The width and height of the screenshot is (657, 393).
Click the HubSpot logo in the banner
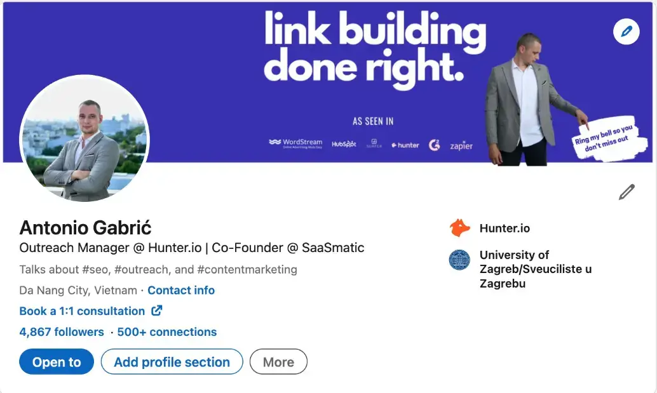[x=343, y=143]
